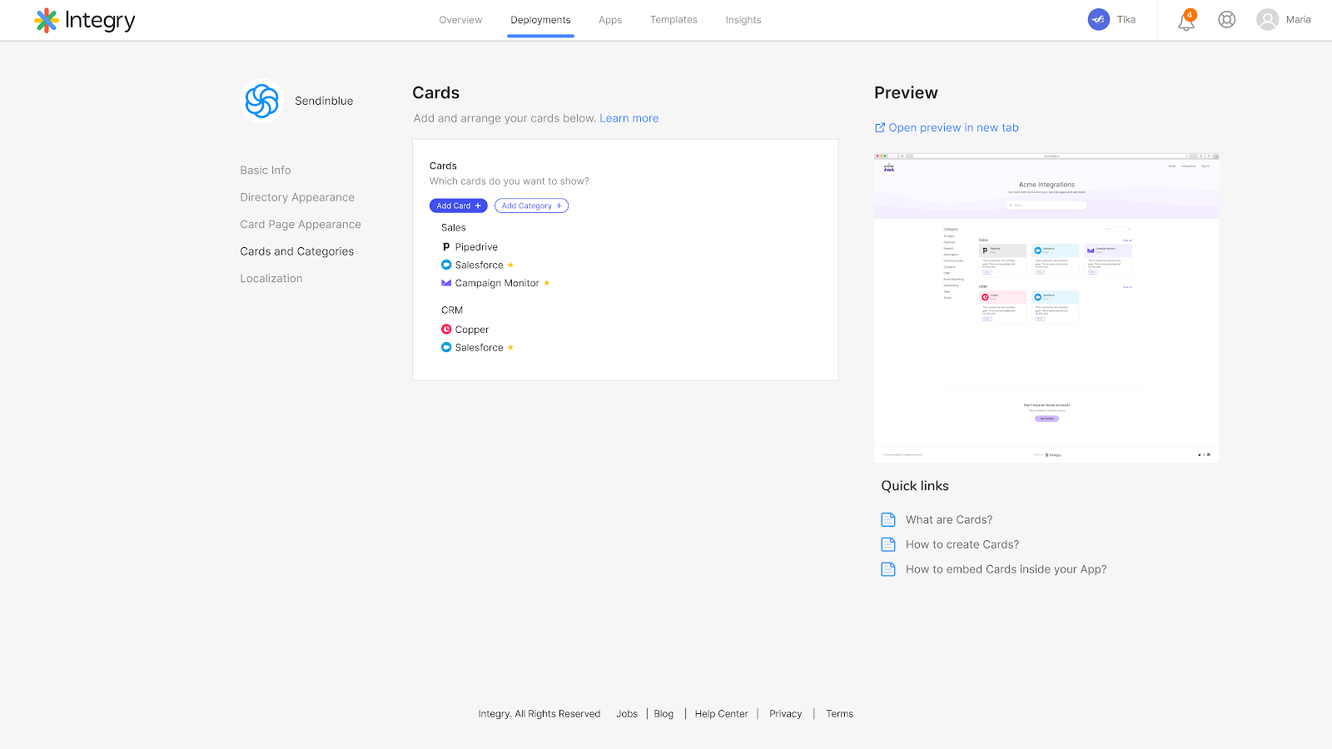This screenshot has height=749, width=1332.
Task: Click the Pipedrive card icon
Action: click(x=446, y=247)
